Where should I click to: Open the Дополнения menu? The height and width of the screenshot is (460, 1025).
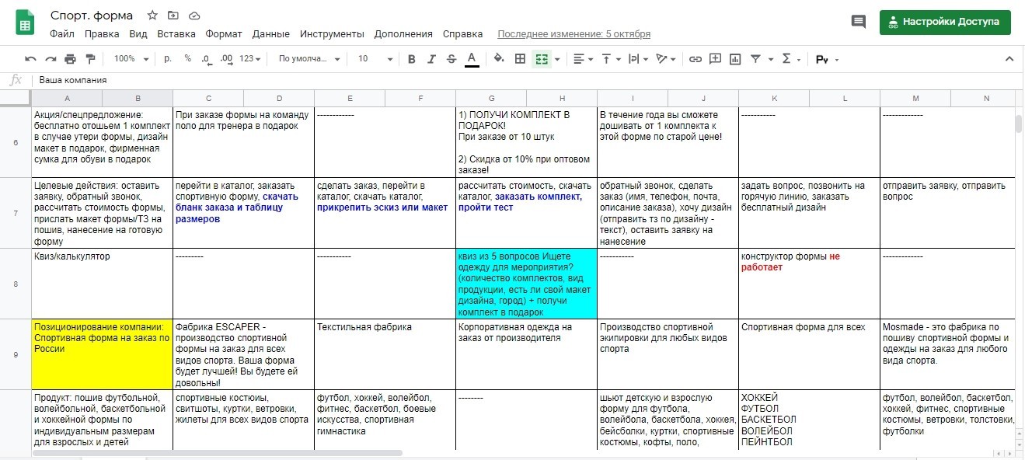(403, 34)
